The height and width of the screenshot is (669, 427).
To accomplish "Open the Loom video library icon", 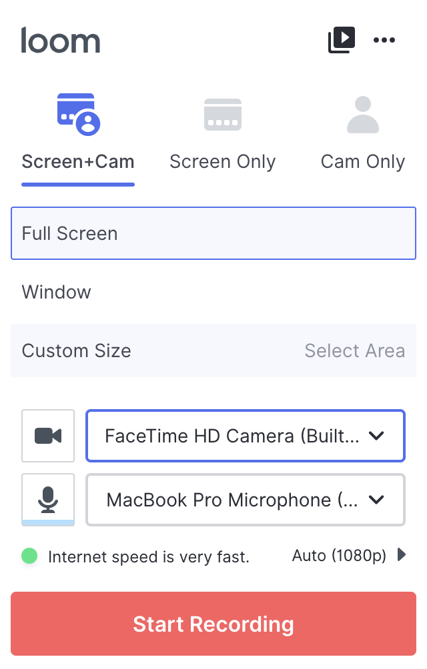I will coord(341,40).
